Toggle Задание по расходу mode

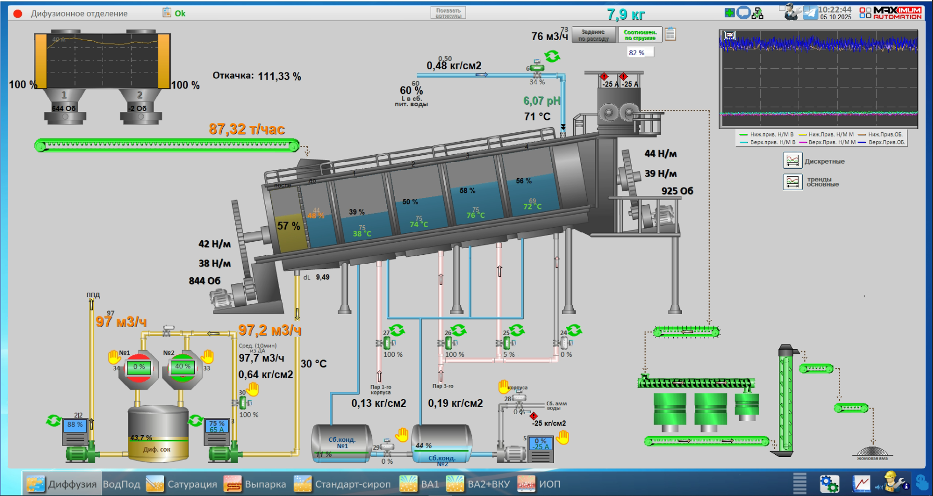pos(594,35)
